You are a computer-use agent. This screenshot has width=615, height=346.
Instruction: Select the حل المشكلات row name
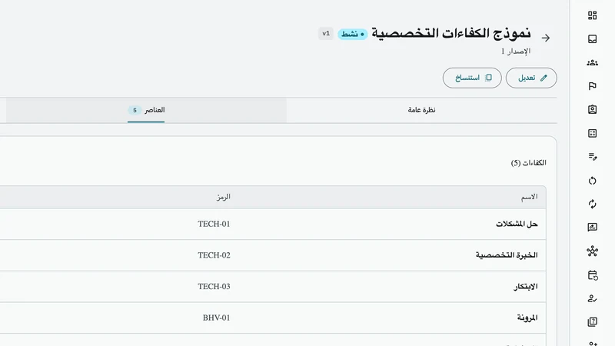click(x=517, y=224)
